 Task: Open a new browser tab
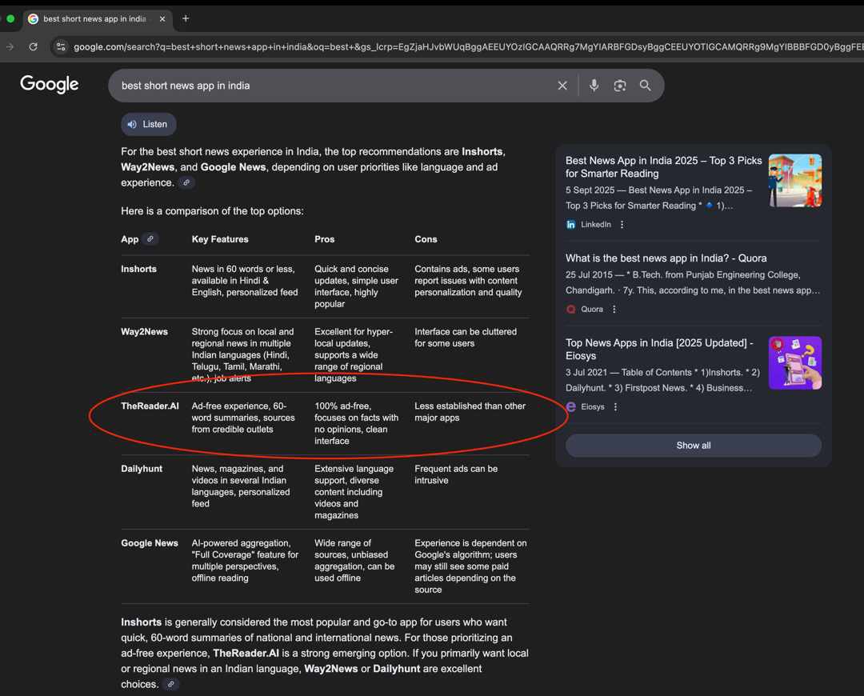tap(186, 18)
